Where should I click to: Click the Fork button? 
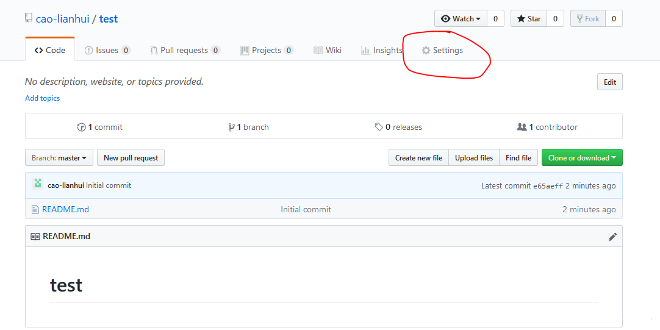[588, 18]
